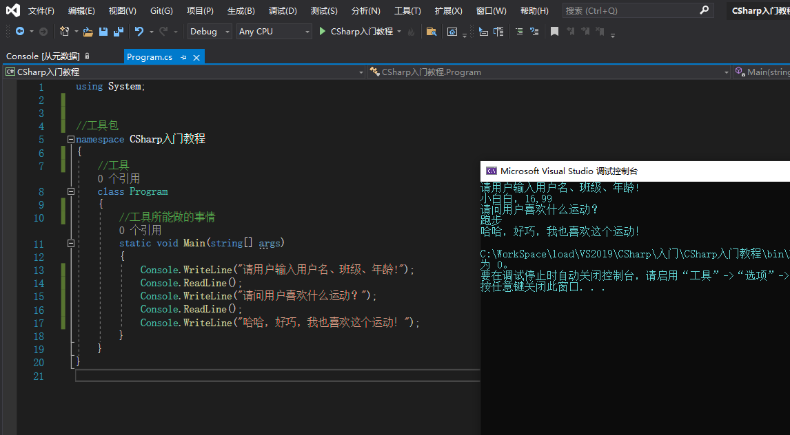Viewport: 790px width, 435px height.
Task: Click the Next Bookmark icon
Action: click(585, 31)
